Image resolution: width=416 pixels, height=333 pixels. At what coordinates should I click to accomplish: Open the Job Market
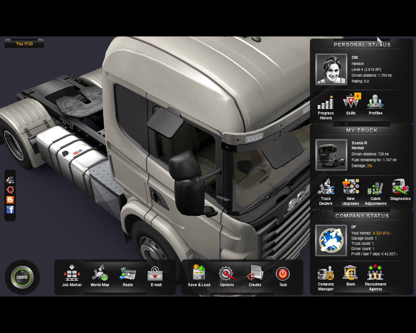pos(72,276)
